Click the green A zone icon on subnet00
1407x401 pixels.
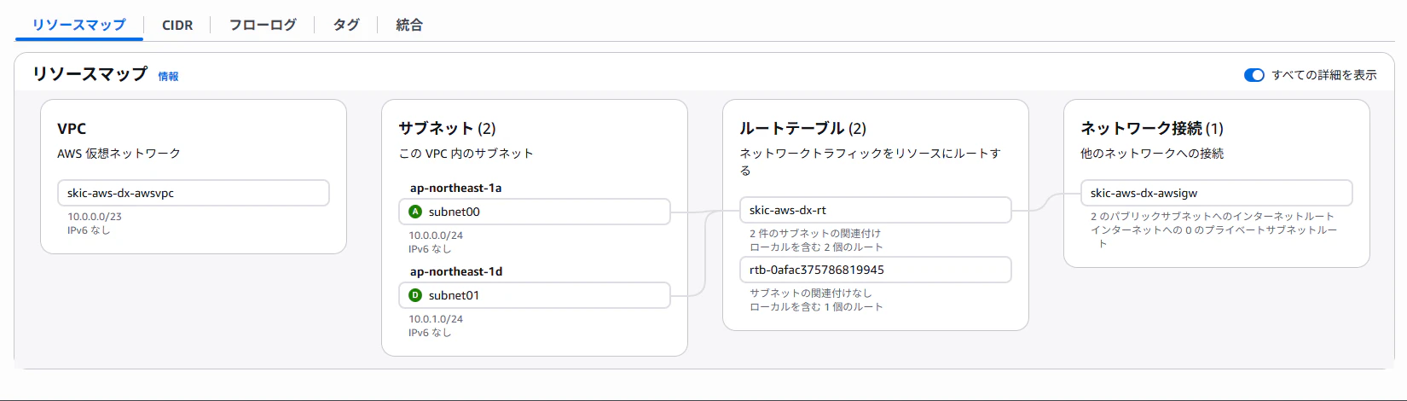point(415,212)
